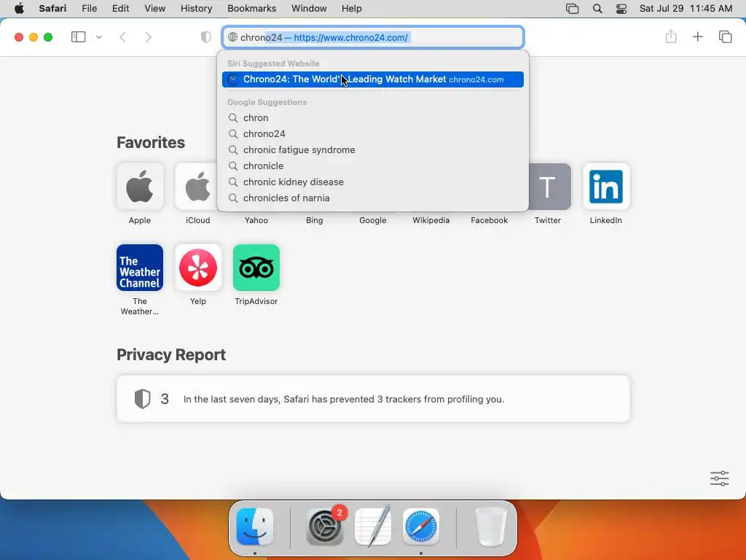This screenshot has width=746, height=560.
Task: Open the sidebar options chevron dropdown
Action: [x=99, y=37]
